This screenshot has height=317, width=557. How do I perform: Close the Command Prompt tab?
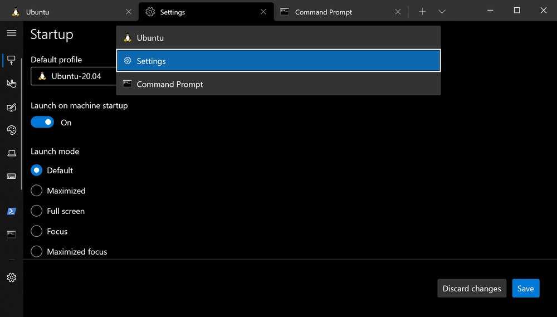tap(398, 12)
